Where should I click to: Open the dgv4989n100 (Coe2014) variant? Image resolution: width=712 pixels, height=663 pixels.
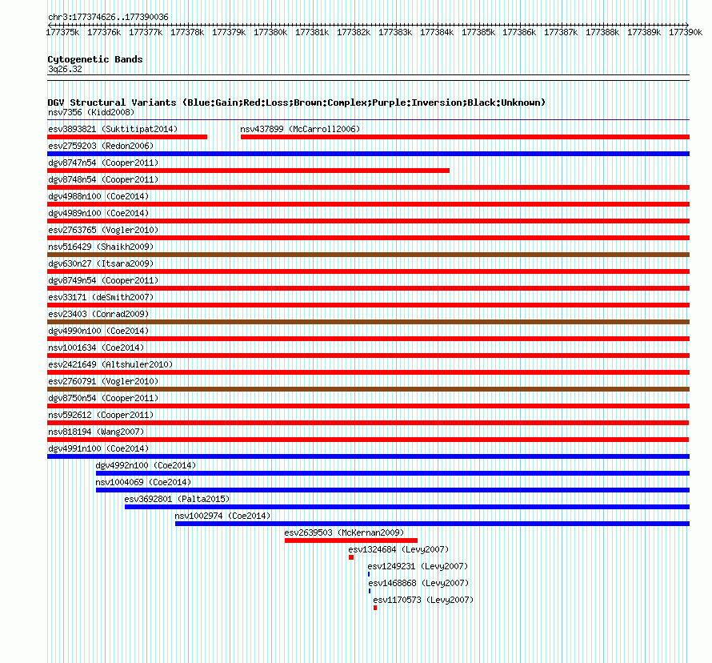[x=98, y=213]
